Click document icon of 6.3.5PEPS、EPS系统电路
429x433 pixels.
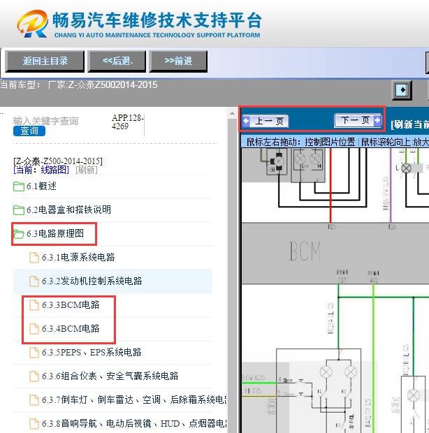[x=34, y=353]
